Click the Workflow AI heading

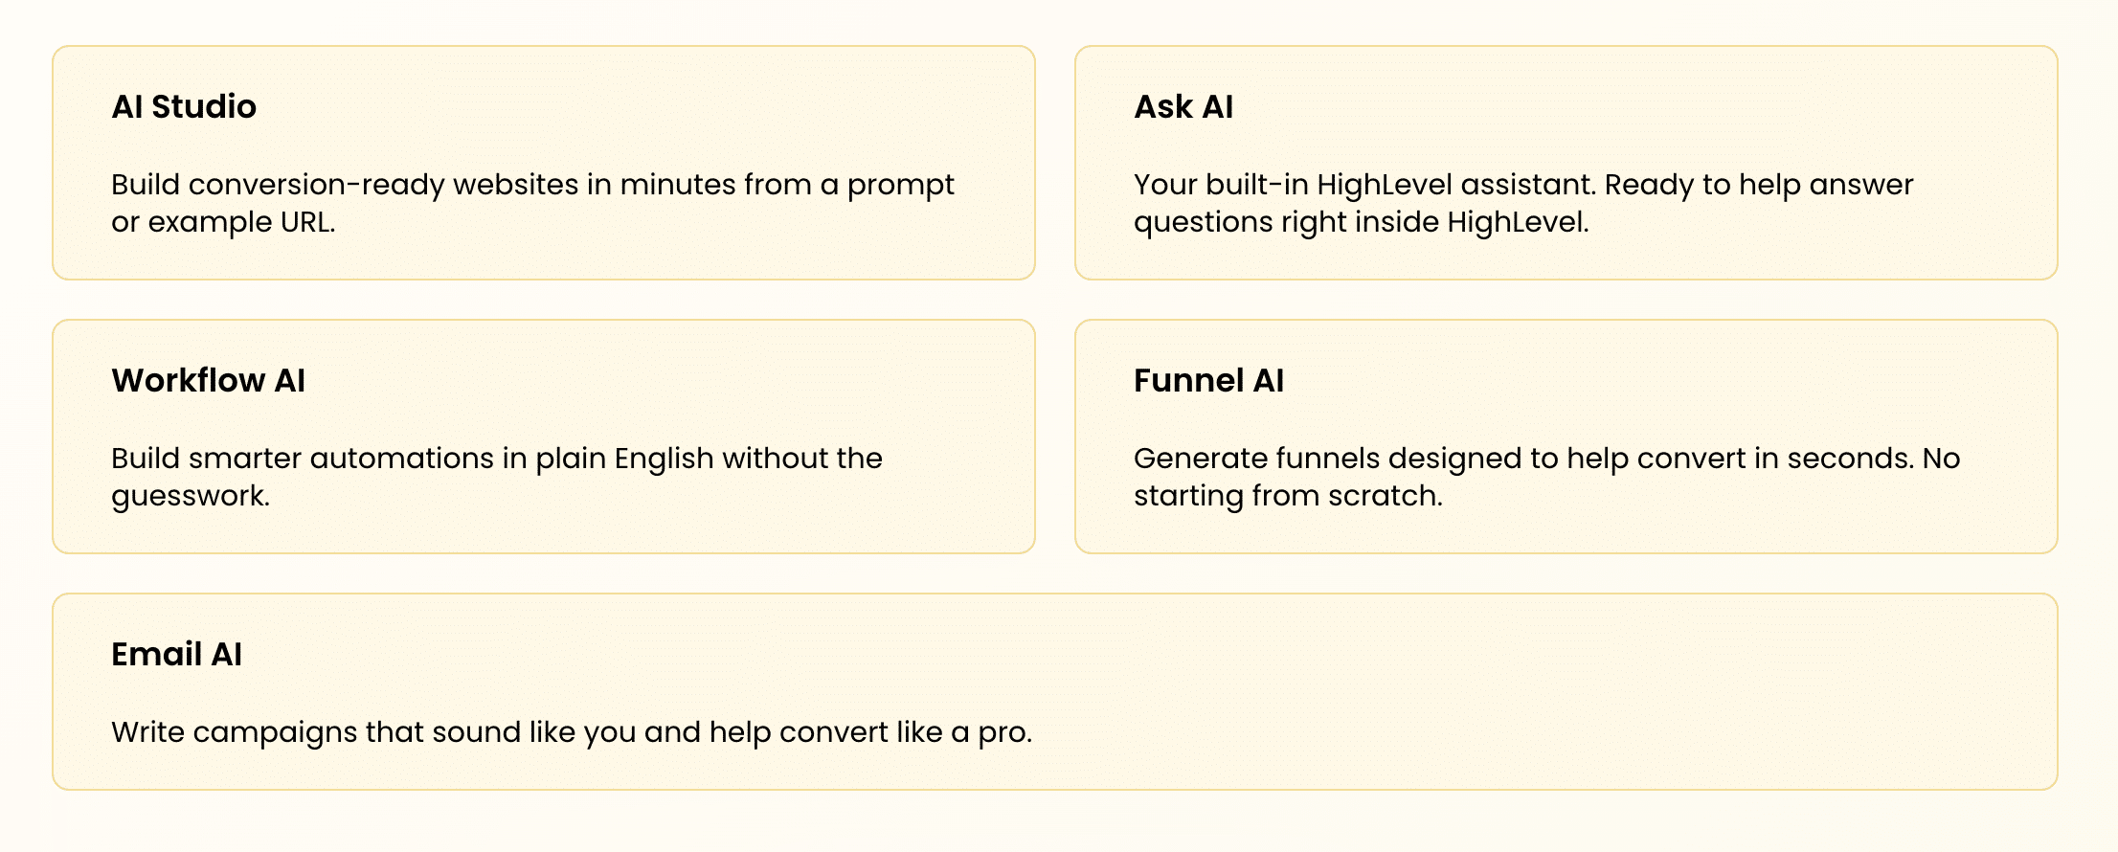click(209, 380)
